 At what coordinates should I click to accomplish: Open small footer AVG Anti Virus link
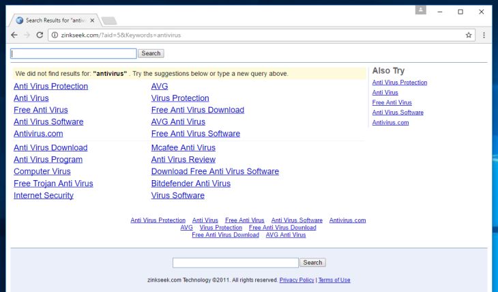point(286,235)
